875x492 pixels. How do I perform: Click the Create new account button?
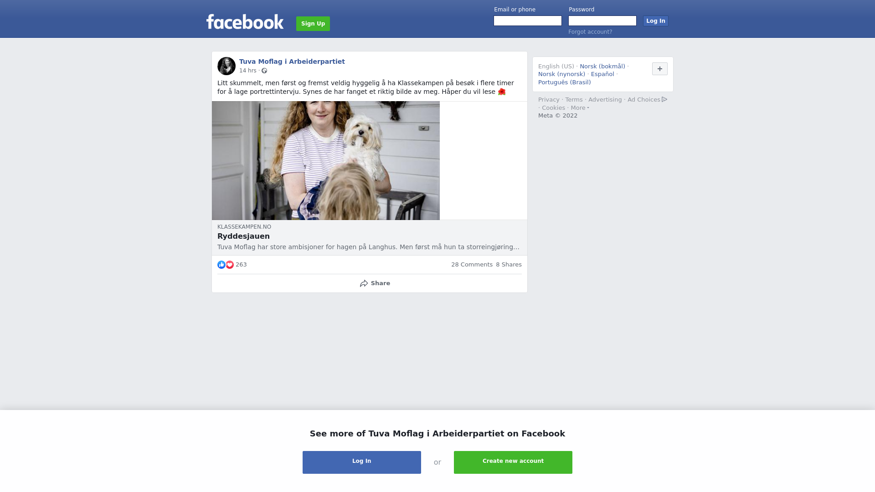click(513, 462)
